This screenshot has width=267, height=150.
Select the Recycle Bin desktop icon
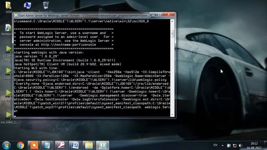pos(46,5)
